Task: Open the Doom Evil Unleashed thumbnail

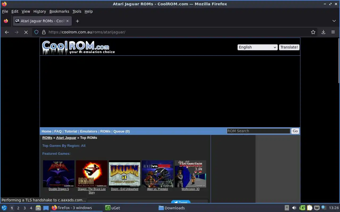Action: click(125, 174)
